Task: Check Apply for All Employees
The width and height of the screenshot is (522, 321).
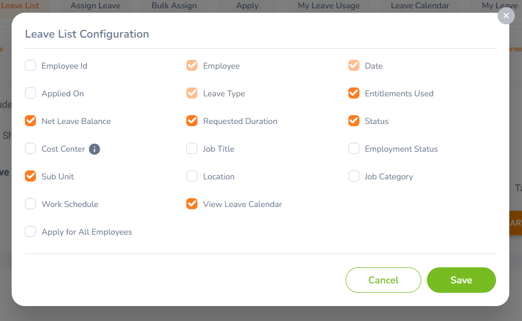Action: pyautogui.click(x=30, y=232)
